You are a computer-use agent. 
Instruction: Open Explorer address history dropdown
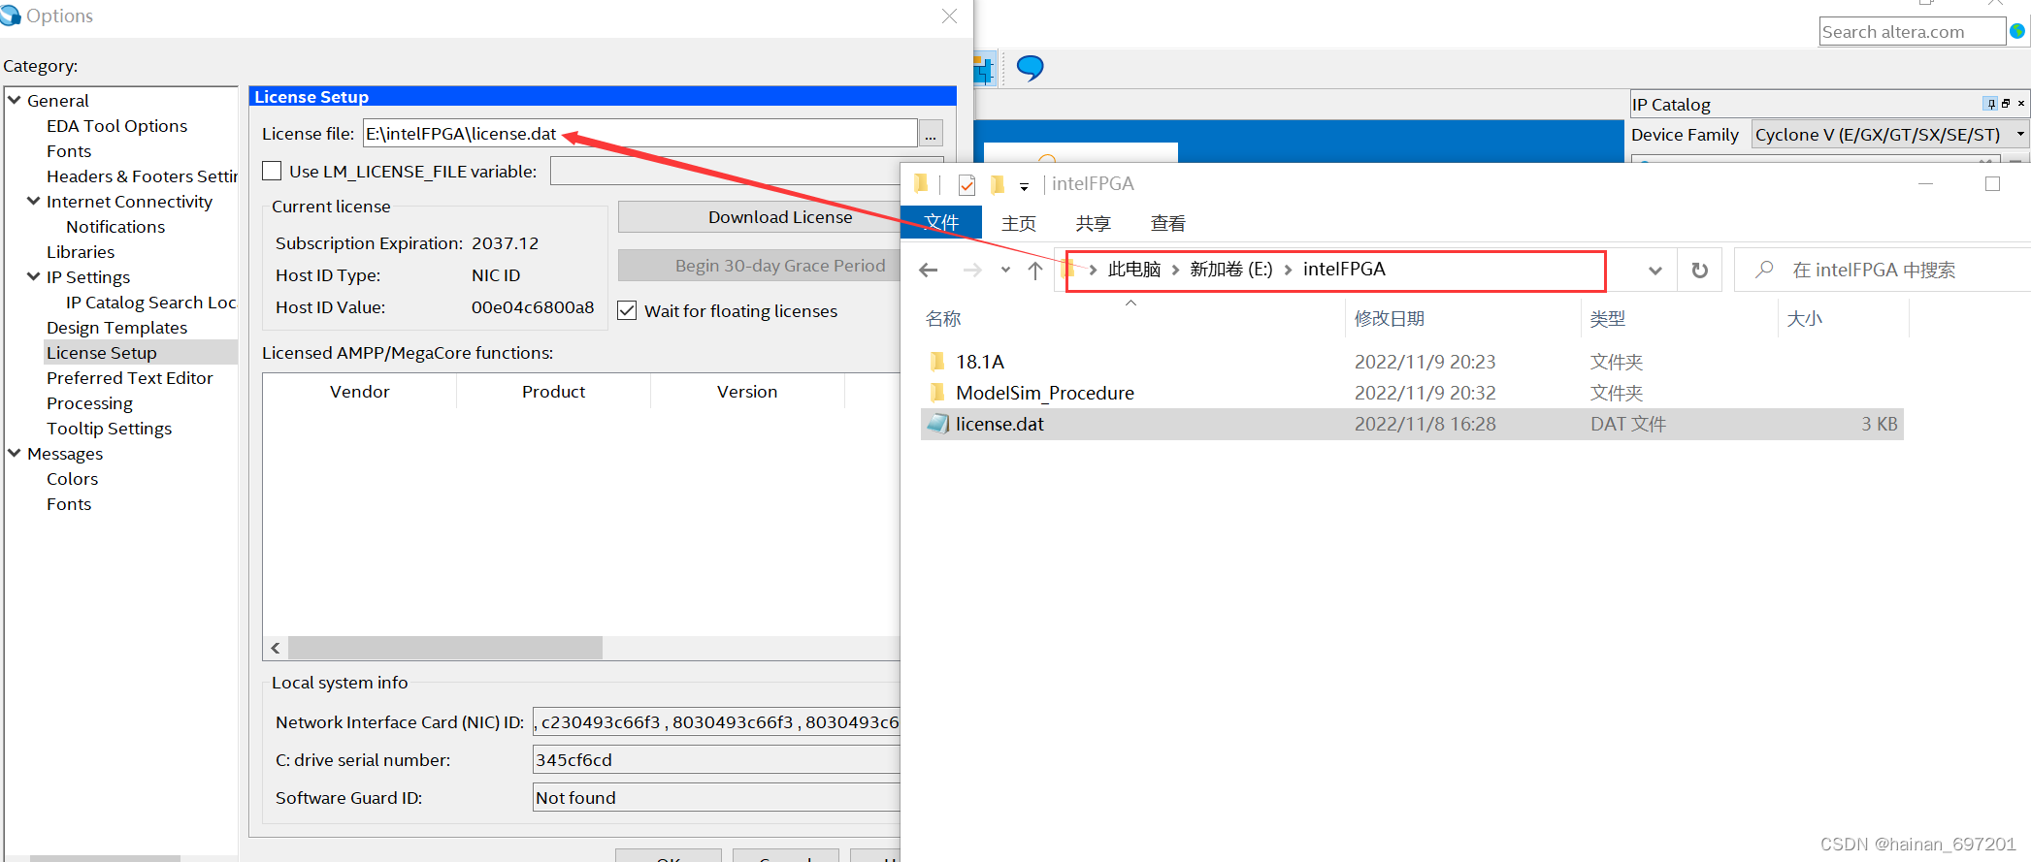(1655, 271)
